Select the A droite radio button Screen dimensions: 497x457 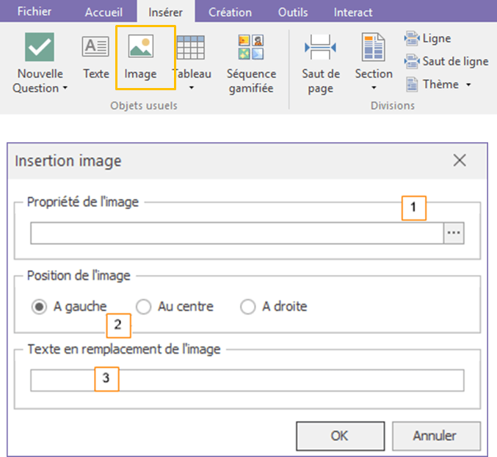pos(248,307)
